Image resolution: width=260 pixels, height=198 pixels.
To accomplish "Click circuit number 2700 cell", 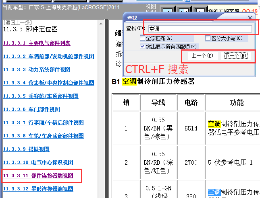I will pyautogui.click(x=191, y=163).
